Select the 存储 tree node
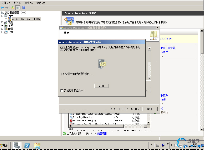The width and height of the screenshot is (204, 150). tap(11, 32)
